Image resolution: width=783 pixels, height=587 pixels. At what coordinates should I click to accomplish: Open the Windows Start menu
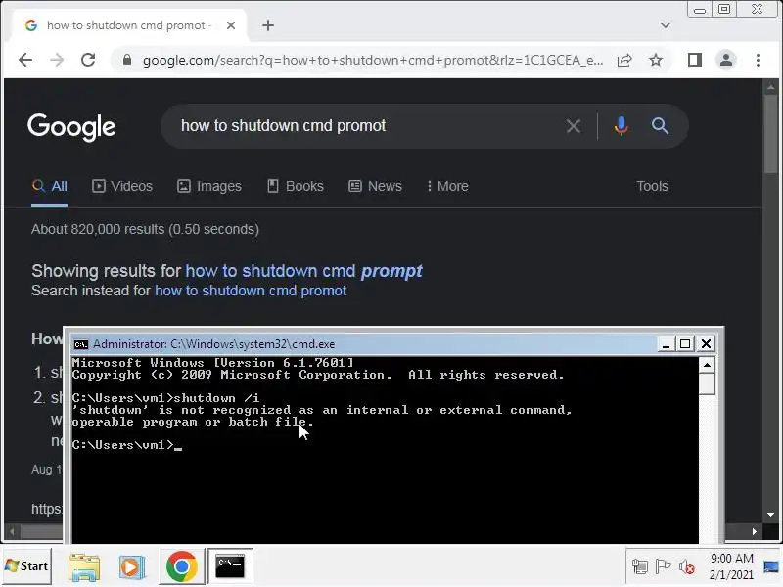pyautogui.click(x=26, y=566)
